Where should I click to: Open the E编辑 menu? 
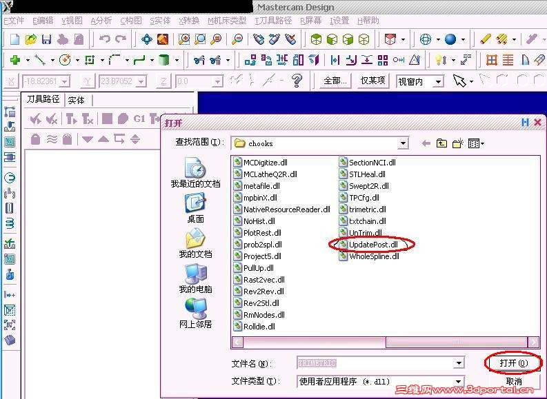[43, 21]
